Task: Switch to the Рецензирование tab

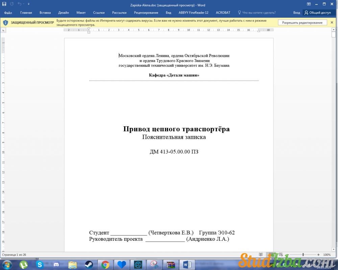Action: pos(146,12)
